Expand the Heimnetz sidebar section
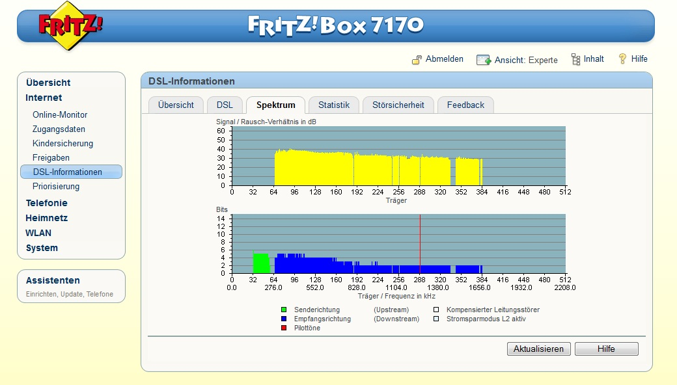This screenshot has height=385, width=677. (47, 218)
